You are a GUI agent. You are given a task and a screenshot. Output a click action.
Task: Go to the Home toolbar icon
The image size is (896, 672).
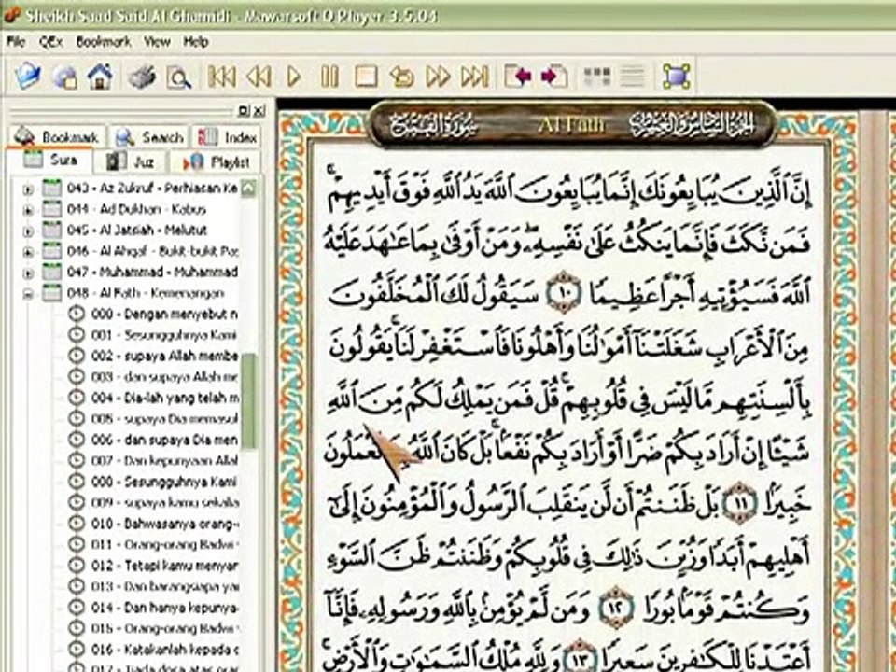pyautogui.click(x=100, y=76)
